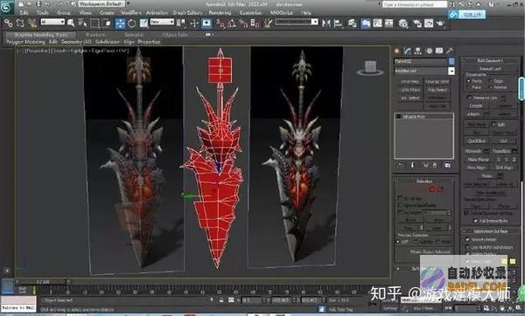Click the Align tool icon

pos(338,23)
